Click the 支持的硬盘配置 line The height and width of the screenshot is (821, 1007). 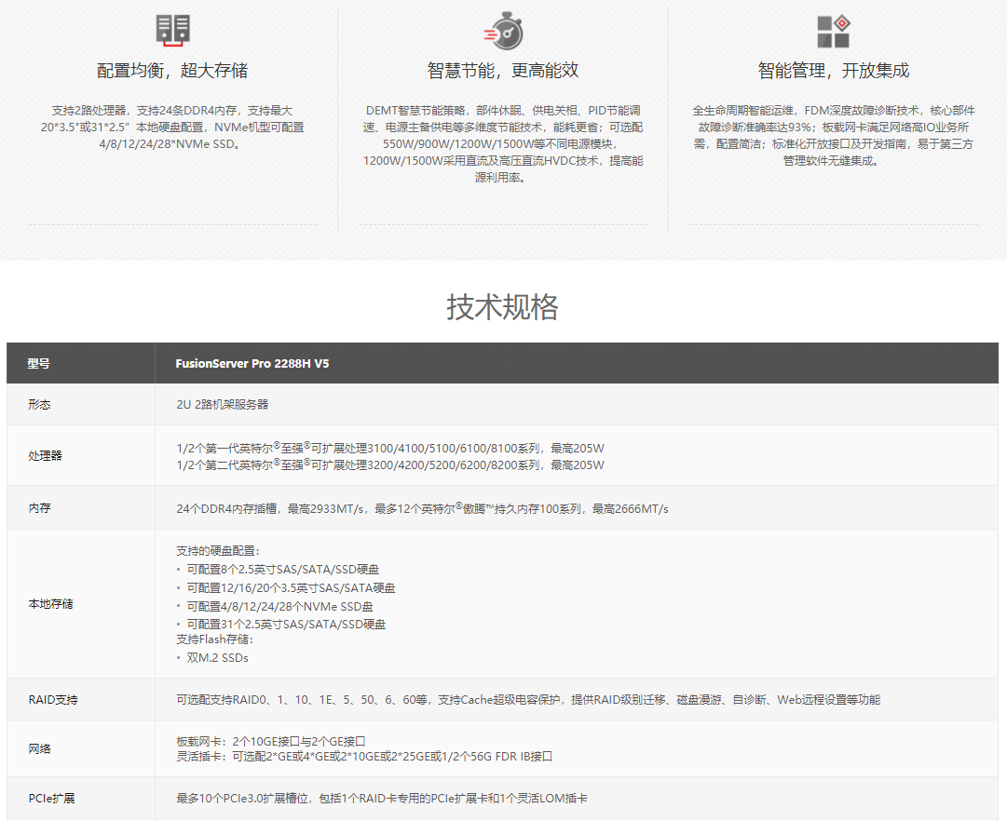click(x=218, y=551)
